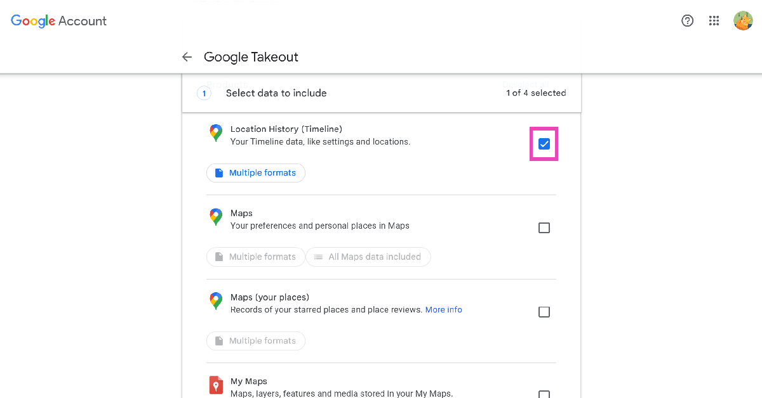Click the Maps product pin icon

click(x=216, y=217)
